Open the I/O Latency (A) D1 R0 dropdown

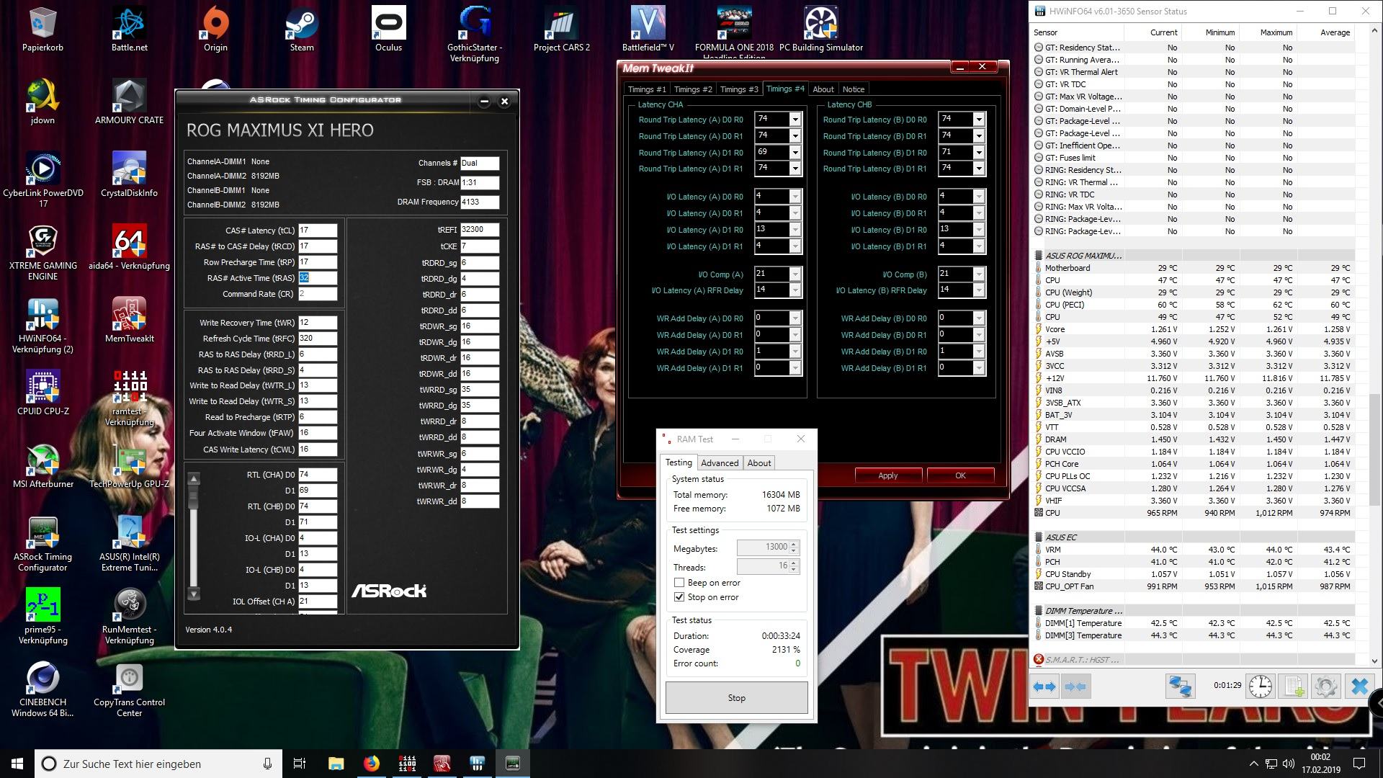795,230
